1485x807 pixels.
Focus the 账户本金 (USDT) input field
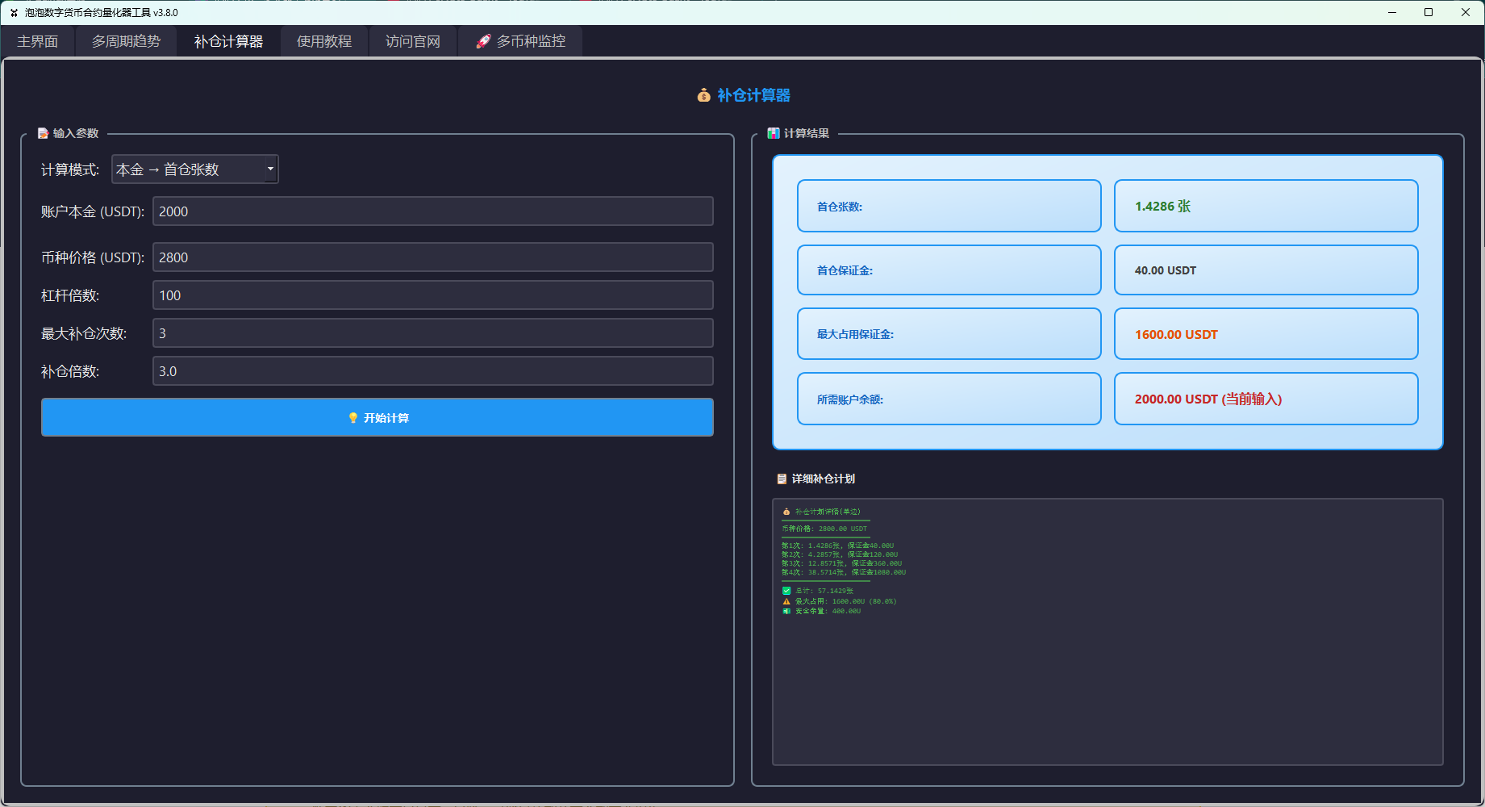point(432,211)
